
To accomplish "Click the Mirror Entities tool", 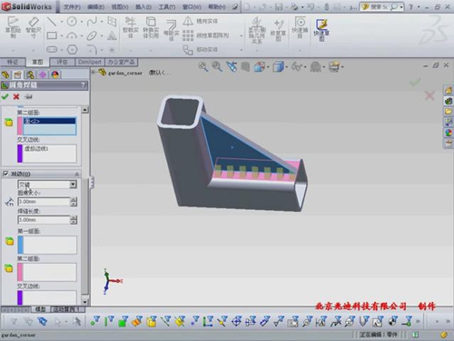I will pos(201,21).
